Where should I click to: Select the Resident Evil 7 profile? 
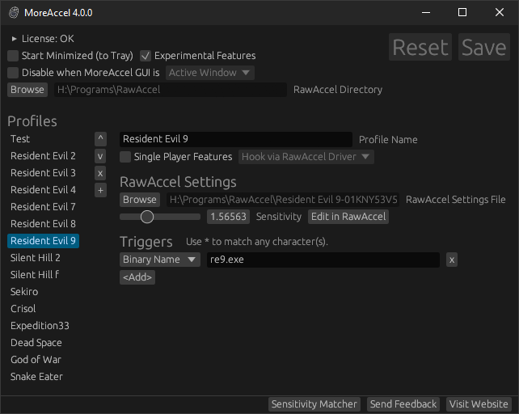(x=43, y=207)
